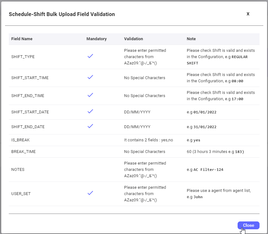Viewport: 268px width, 234px height.
Task: Select the BREAK_TIME field name
Action: tap(24, 152)
